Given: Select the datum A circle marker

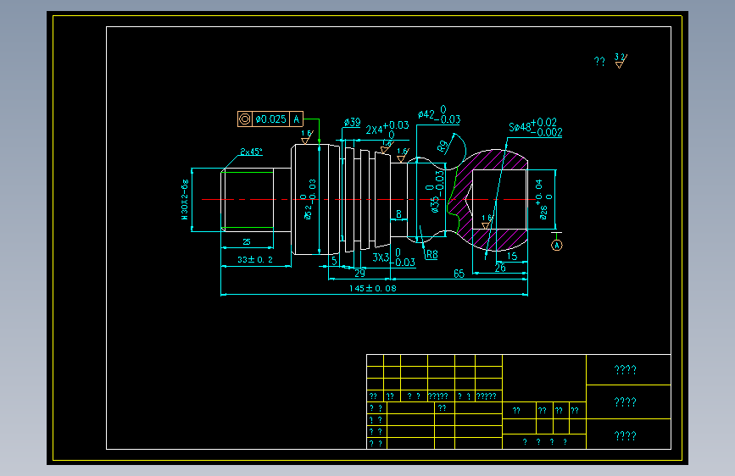Looking at the screenshot, I should pyautogui.click(x=556, y=245).
